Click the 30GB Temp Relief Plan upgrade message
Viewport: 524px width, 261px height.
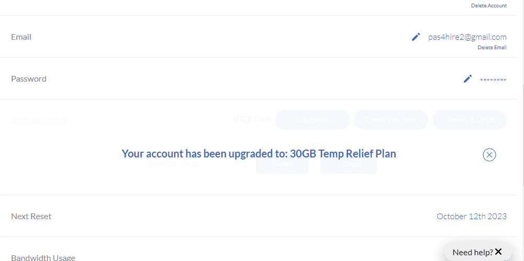pyautogui.click(x=259, y=154)
